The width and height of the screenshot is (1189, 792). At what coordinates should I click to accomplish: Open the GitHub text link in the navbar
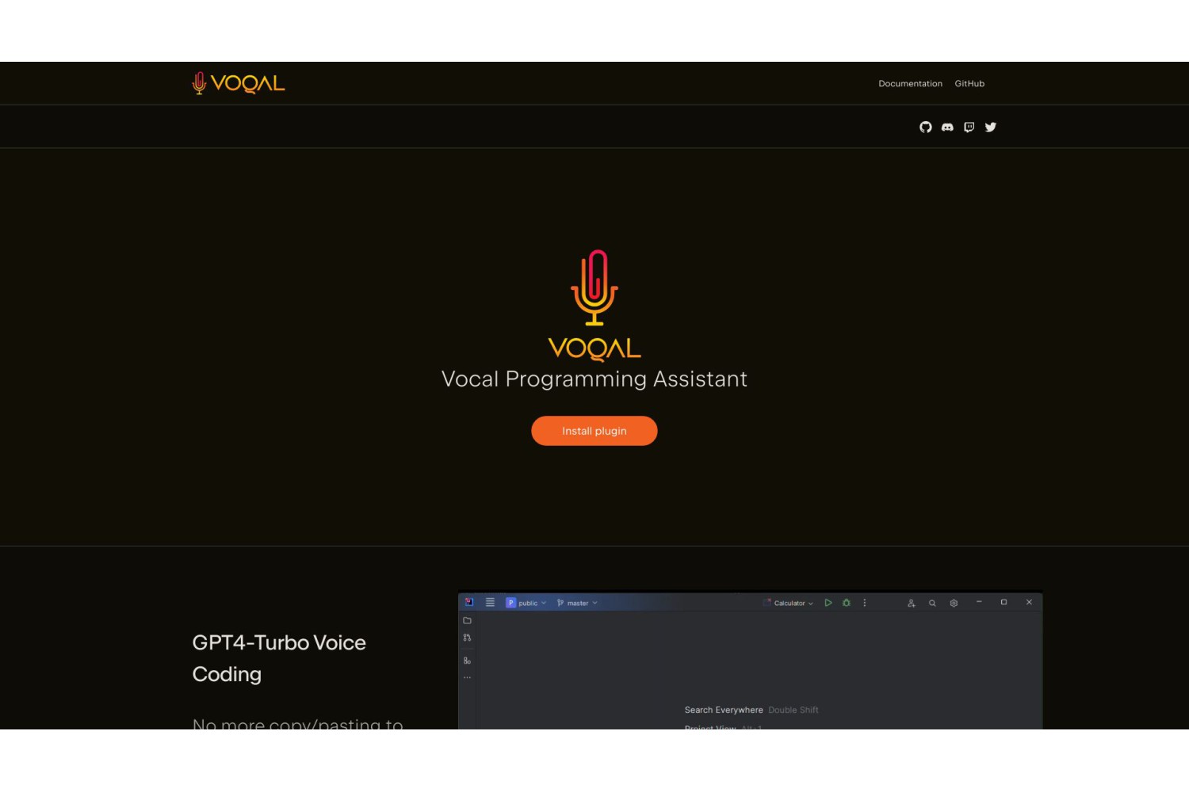click(969, 83)
